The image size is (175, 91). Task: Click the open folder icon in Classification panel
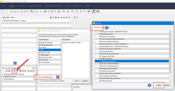pyautogui.click(x=15, y=71)
